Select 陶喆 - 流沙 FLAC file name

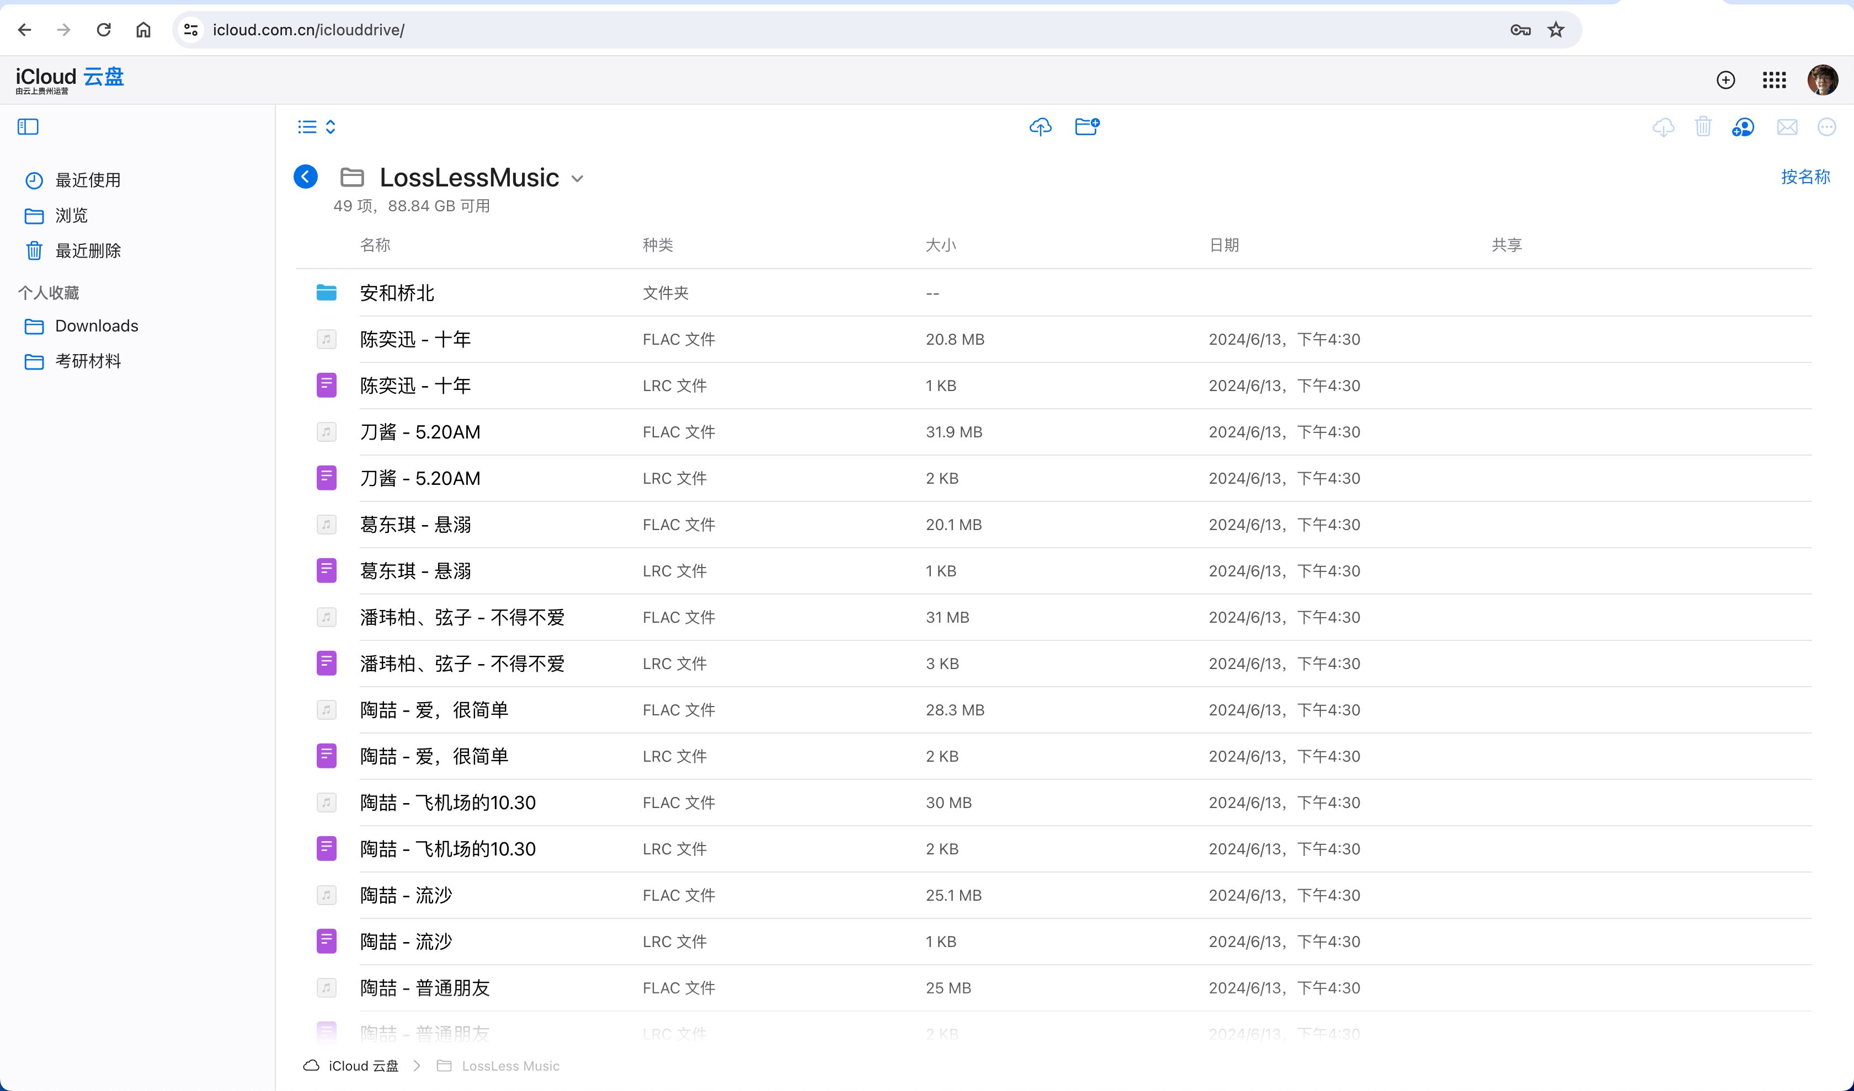[406, 895]
